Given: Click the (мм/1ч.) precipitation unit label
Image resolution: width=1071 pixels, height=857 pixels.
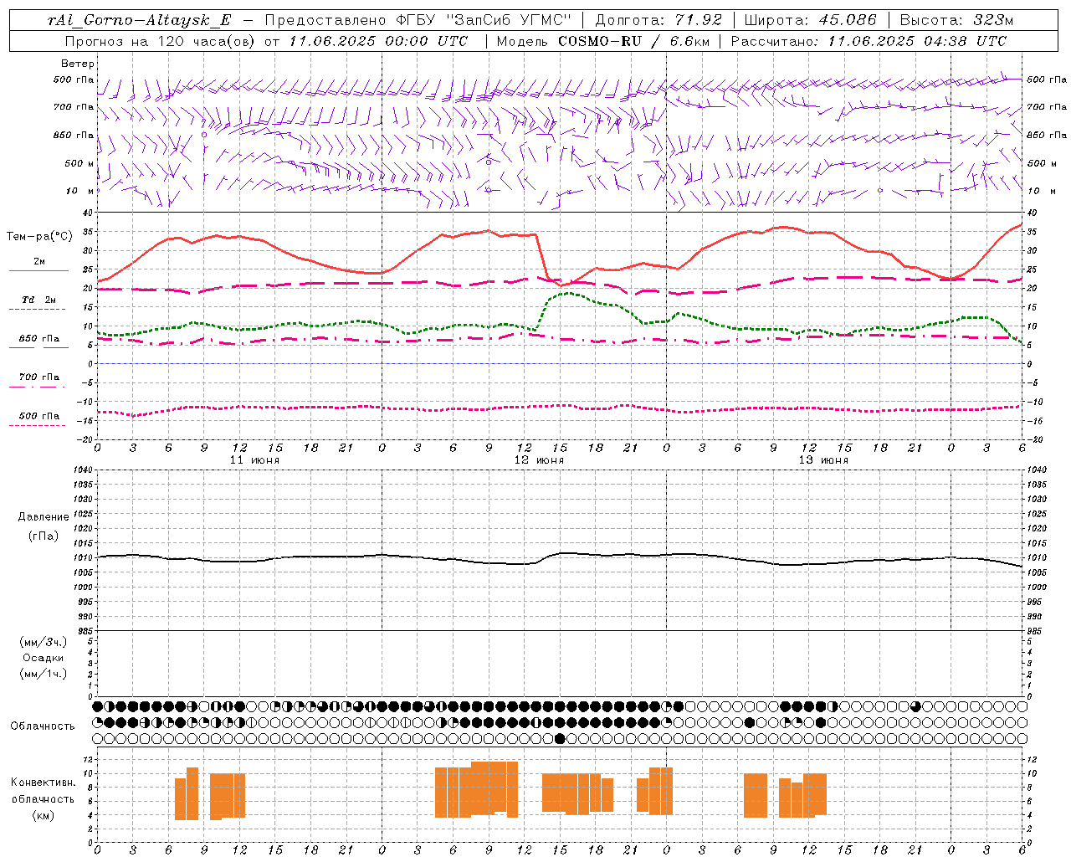Looking at the screenshot, I should (44, 674).
